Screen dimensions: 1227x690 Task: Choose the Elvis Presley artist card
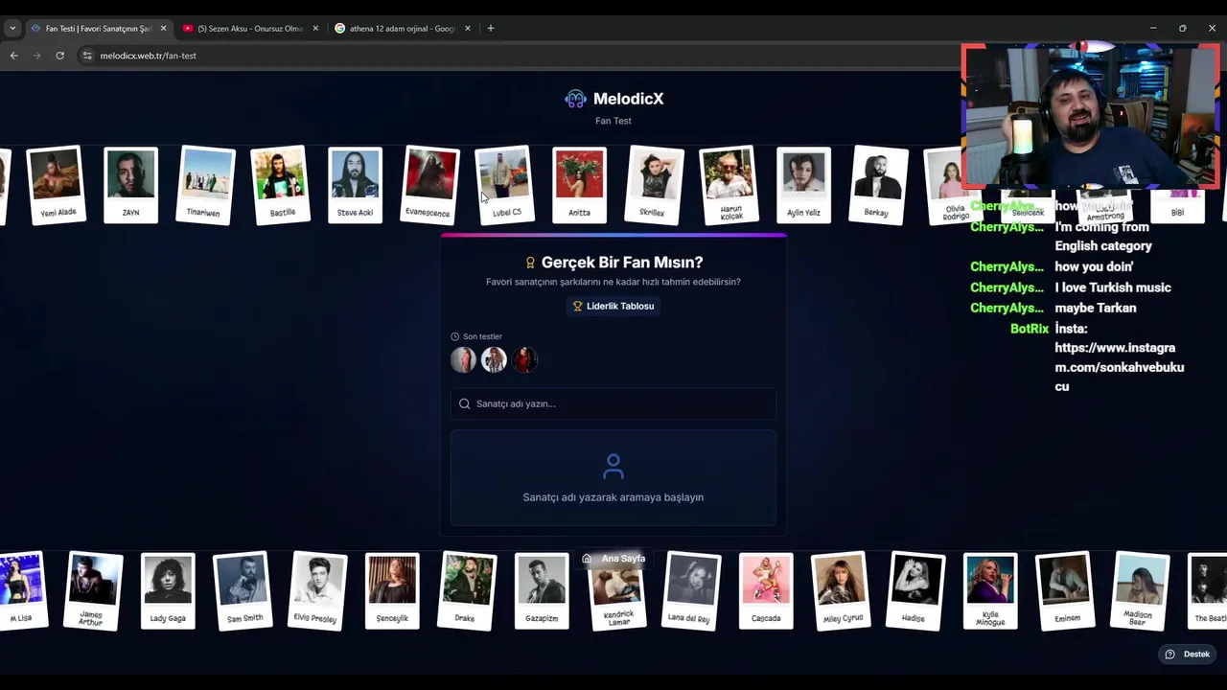click(x=317, y=591)
